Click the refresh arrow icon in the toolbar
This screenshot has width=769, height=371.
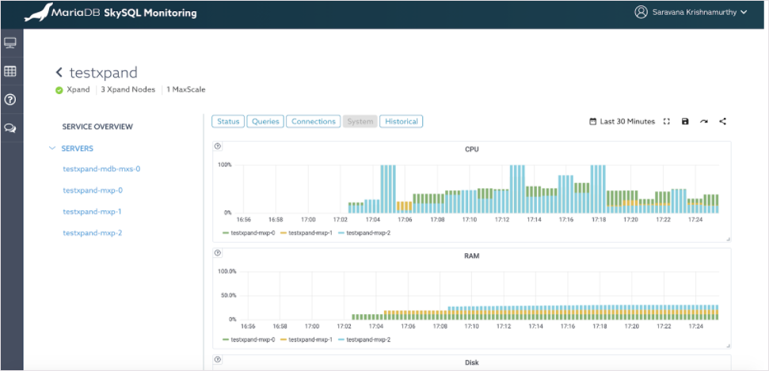[704, 122]
